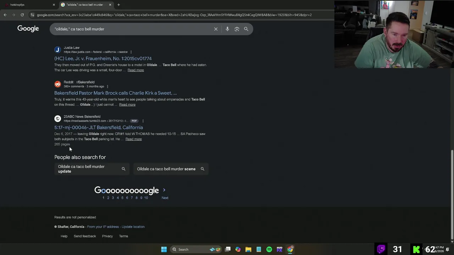Select the "oildale," ca taco bell murder tab
The image size is (454, 255).
(86, 5)
